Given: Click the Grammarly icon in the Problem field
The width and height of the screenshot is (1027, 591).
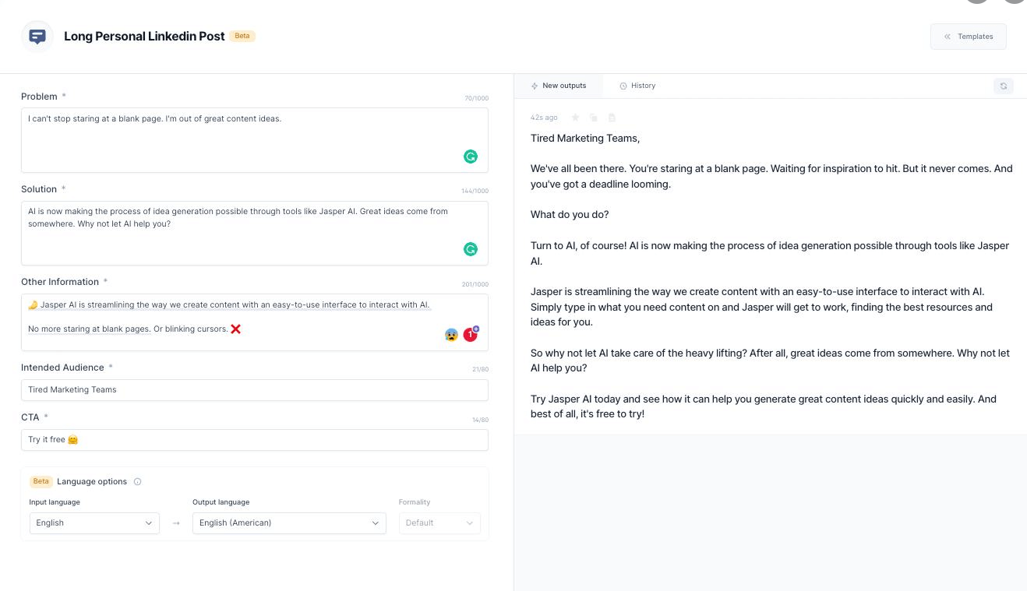Looking at the screenshot, I should tap(471, 157).
